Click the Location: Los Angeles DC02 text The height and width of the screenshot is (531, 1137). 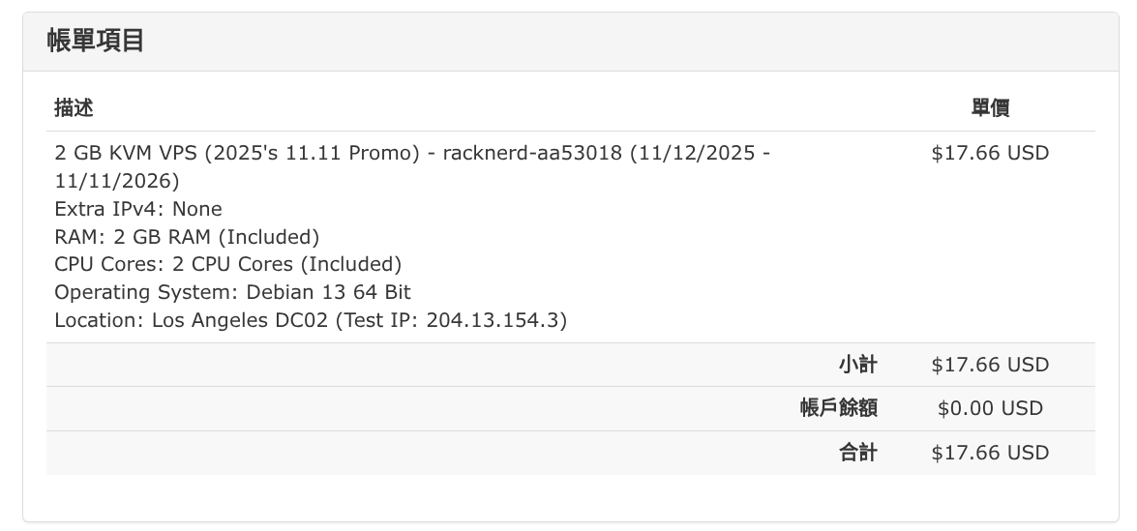192,320
